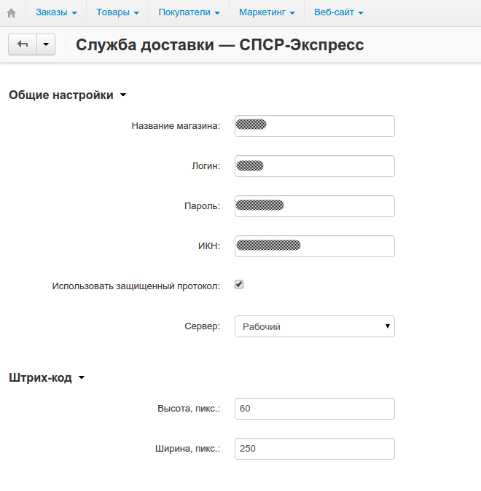Click the home icon in the top bar
This screenshot has width=481, height=491.
click(x=11, y=12)
